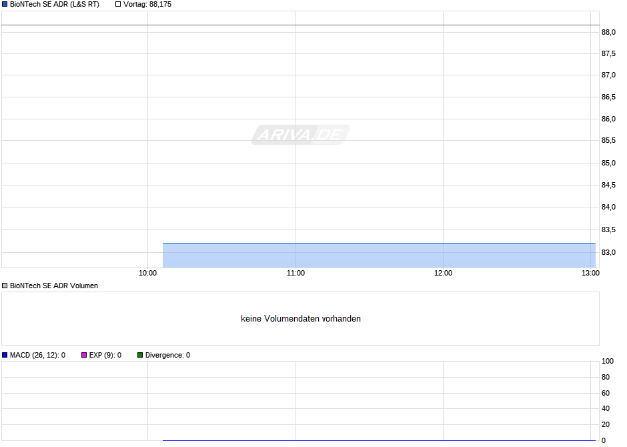Click the 13:00 time axis label

coord(590,273)
